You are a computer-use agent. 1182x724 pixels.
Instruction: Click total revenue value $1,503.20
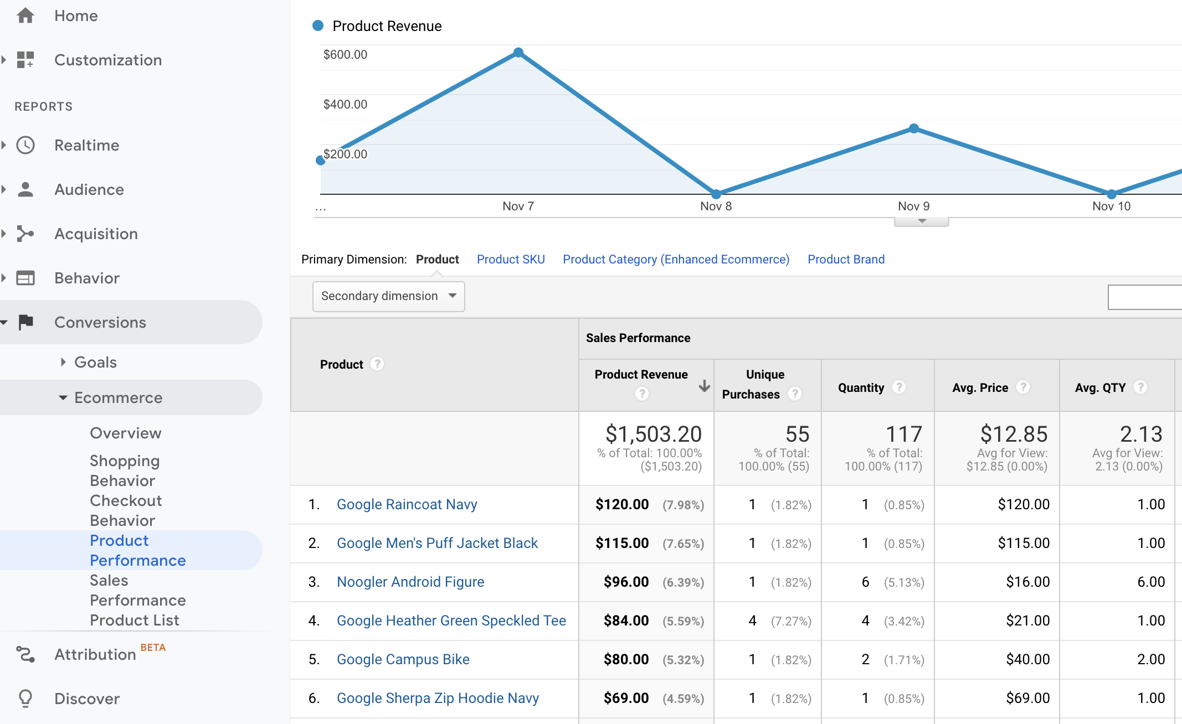pos(654,433)
